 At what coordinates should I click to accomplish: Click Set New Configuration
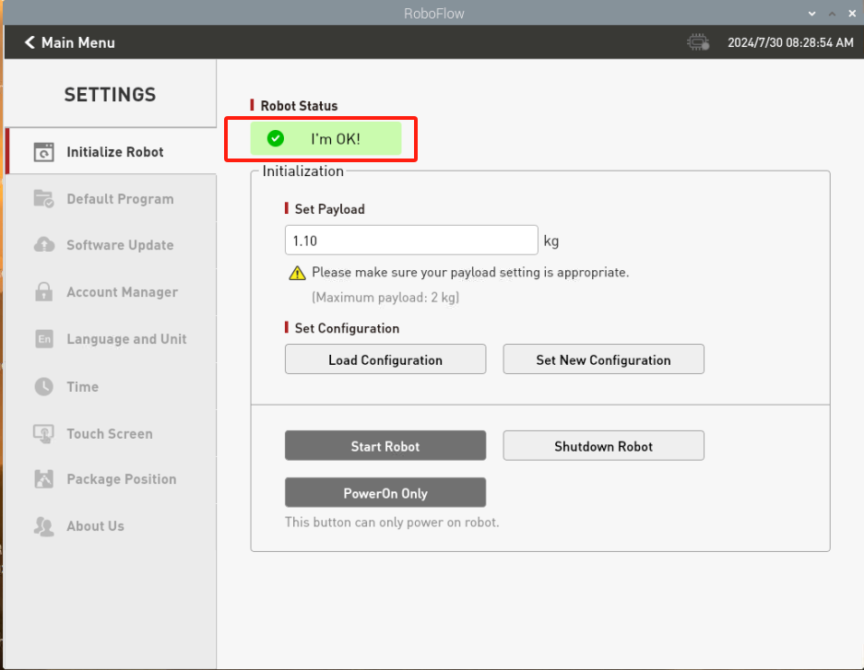pyautogui.click(x=603, y=360)
